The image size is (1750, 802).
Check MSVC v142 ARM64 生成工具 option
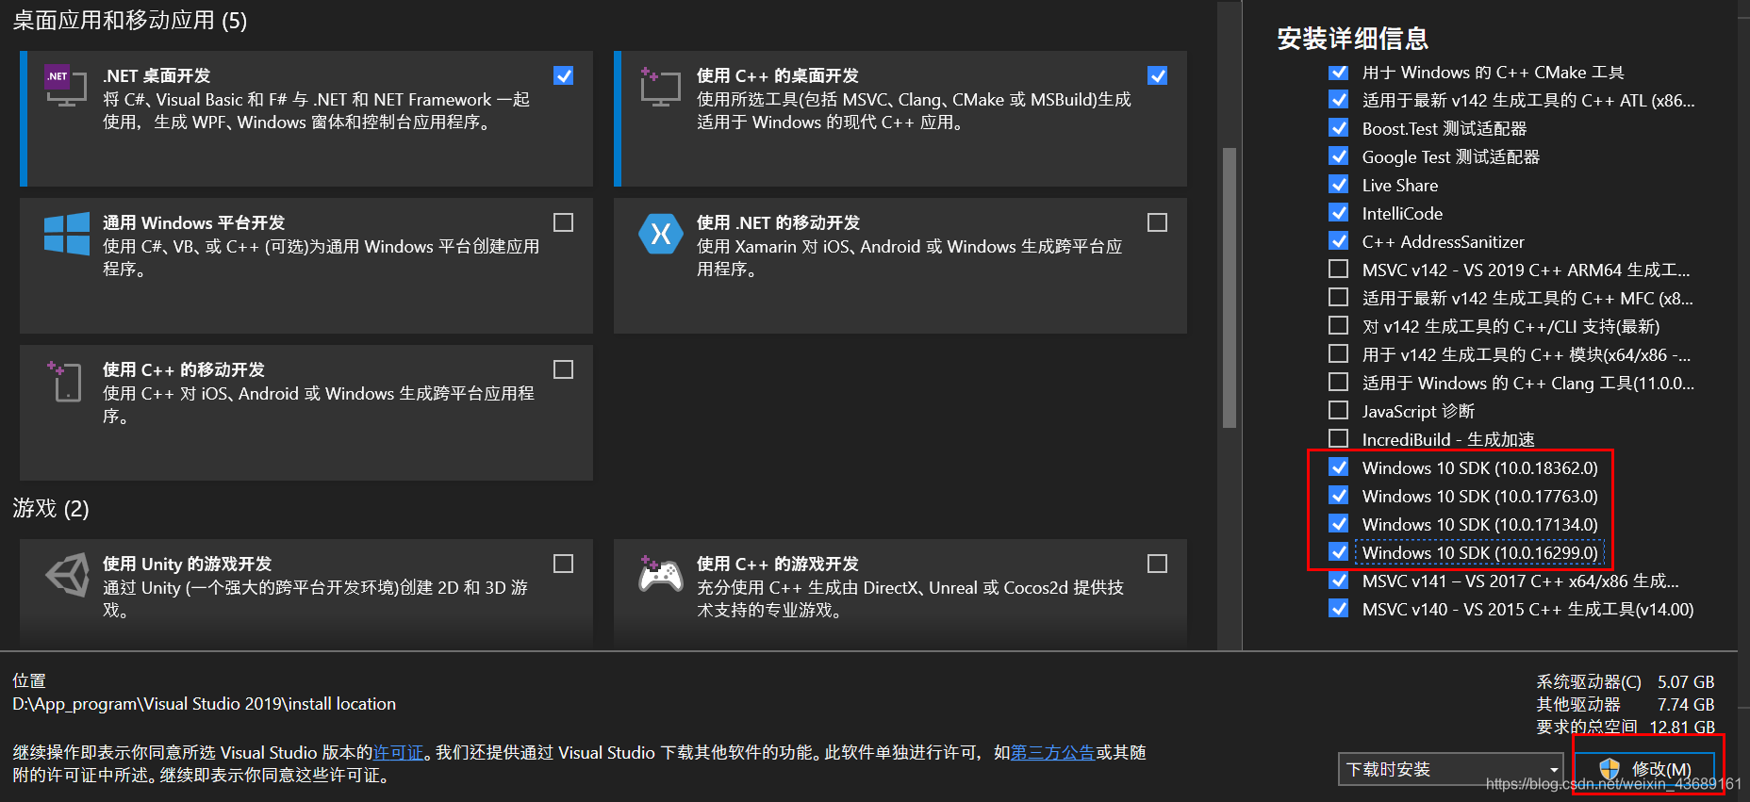[1338, 270]
